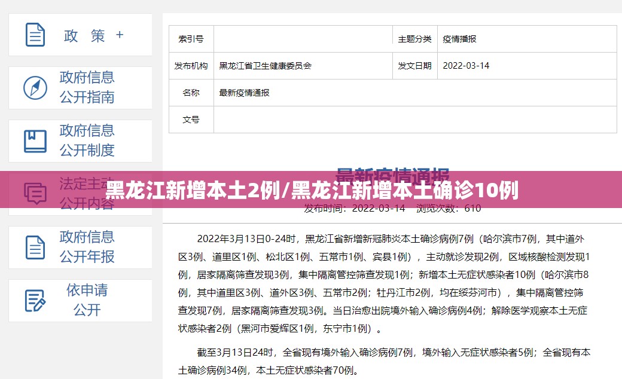Click 最新疫情通报 in the 名称 row
Screen dimensions: 622x379
tap(245, 93)
